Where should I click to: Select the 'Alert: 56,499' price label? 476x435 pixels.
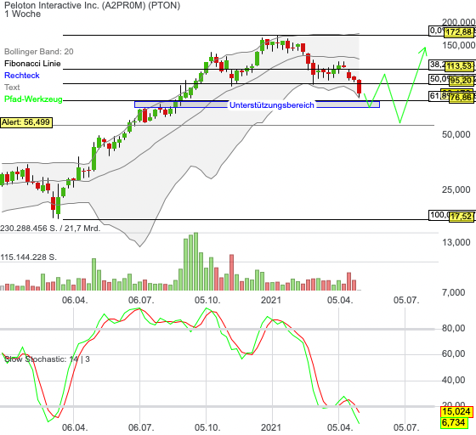point(26,122)
